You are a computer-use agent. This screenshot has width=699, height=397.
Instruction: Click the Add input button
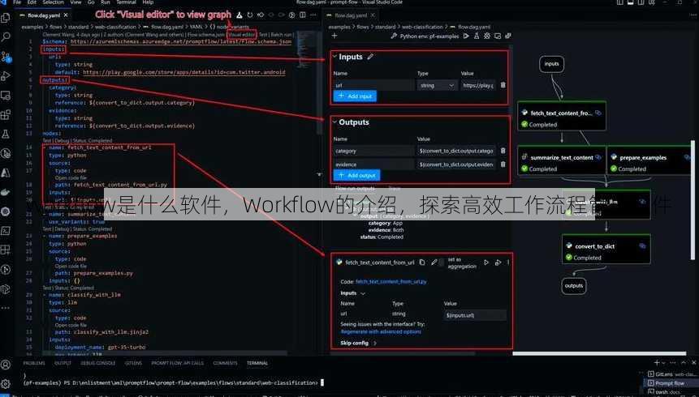[x=355, y=96]
